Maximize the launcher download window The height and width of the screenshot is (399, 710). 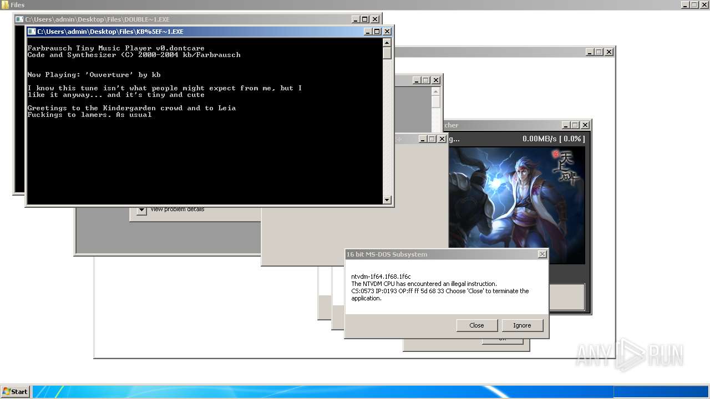tap(575, 125)
